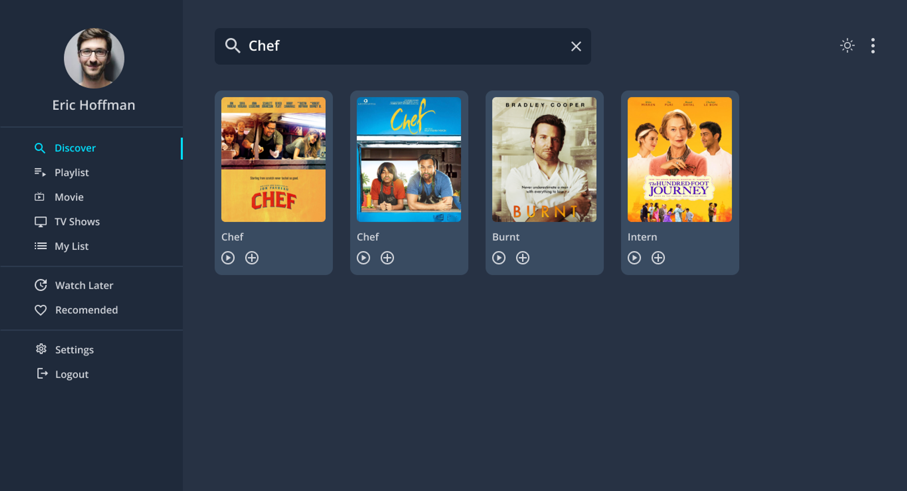Image resolution: width=907 pixels, height=491 pixels.
Task: Click the search magnifier icon in search bar
Action: click(233, 46)
